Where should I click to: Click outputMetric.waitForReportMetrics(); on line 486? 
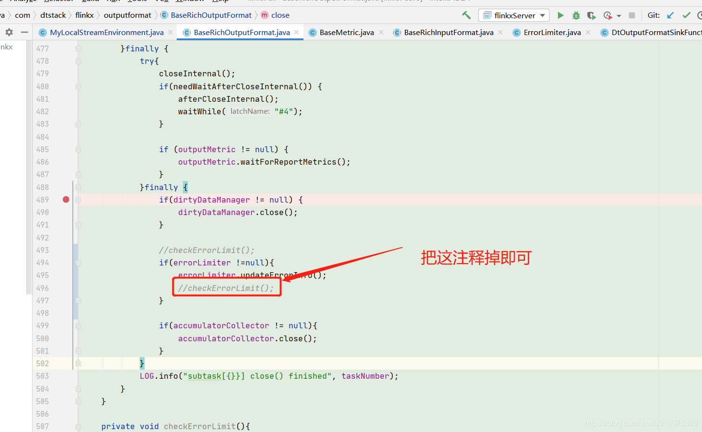(264, 162)
